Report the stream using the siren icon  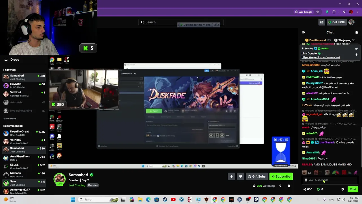click(x=289, y=186)
